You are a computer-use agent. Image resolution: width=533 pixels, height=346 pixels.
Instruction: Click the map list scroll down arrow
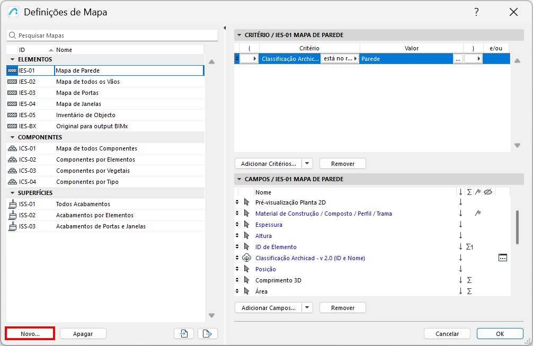click(x=211, y=315)
